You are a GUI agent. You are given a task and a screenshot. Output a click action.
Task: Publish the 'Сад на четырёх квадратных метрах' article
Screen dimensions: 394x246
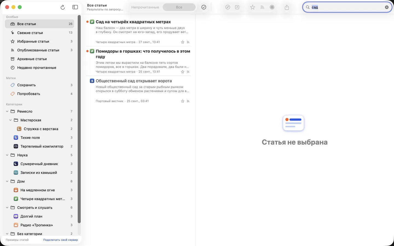point(188,42)
